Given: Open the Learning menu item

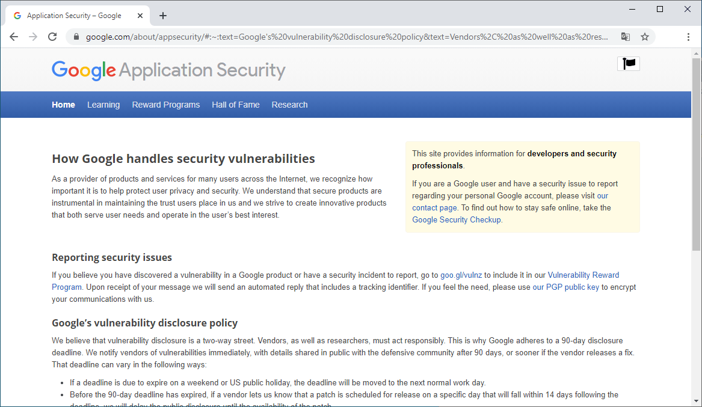Looking at the screenshot, I should tap(103, 105).
